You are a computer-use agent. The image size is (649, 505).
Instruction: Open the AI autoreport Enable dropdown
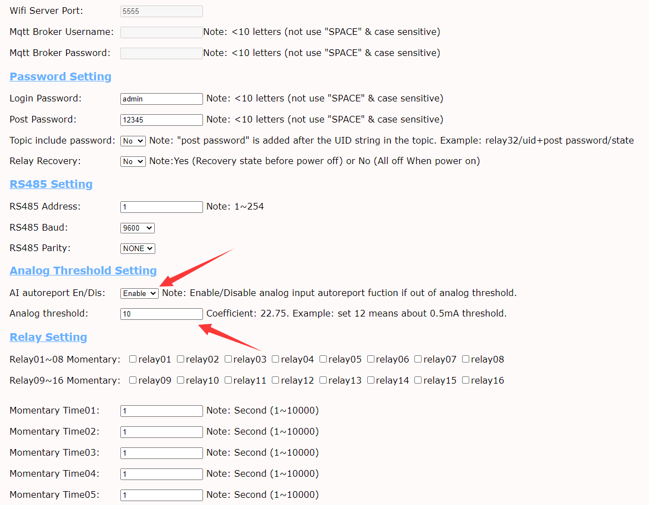coord(139,293)
